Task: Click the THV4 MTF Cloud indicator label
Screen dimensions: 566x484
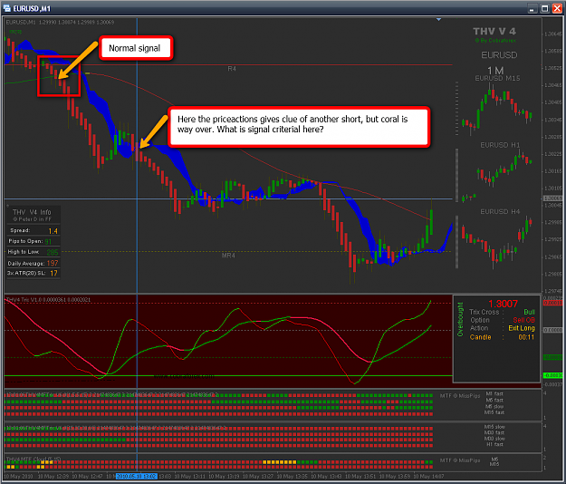Action: pyautogui.click(x=34, y=460)
